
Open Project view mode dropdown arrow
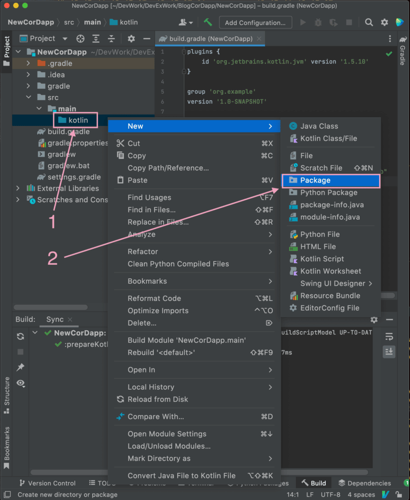[x=65, y=39]
